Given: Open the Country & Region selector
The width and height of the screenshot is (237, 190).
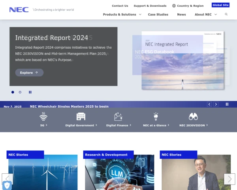Looking at the screenshot, I should pos(188,6).
